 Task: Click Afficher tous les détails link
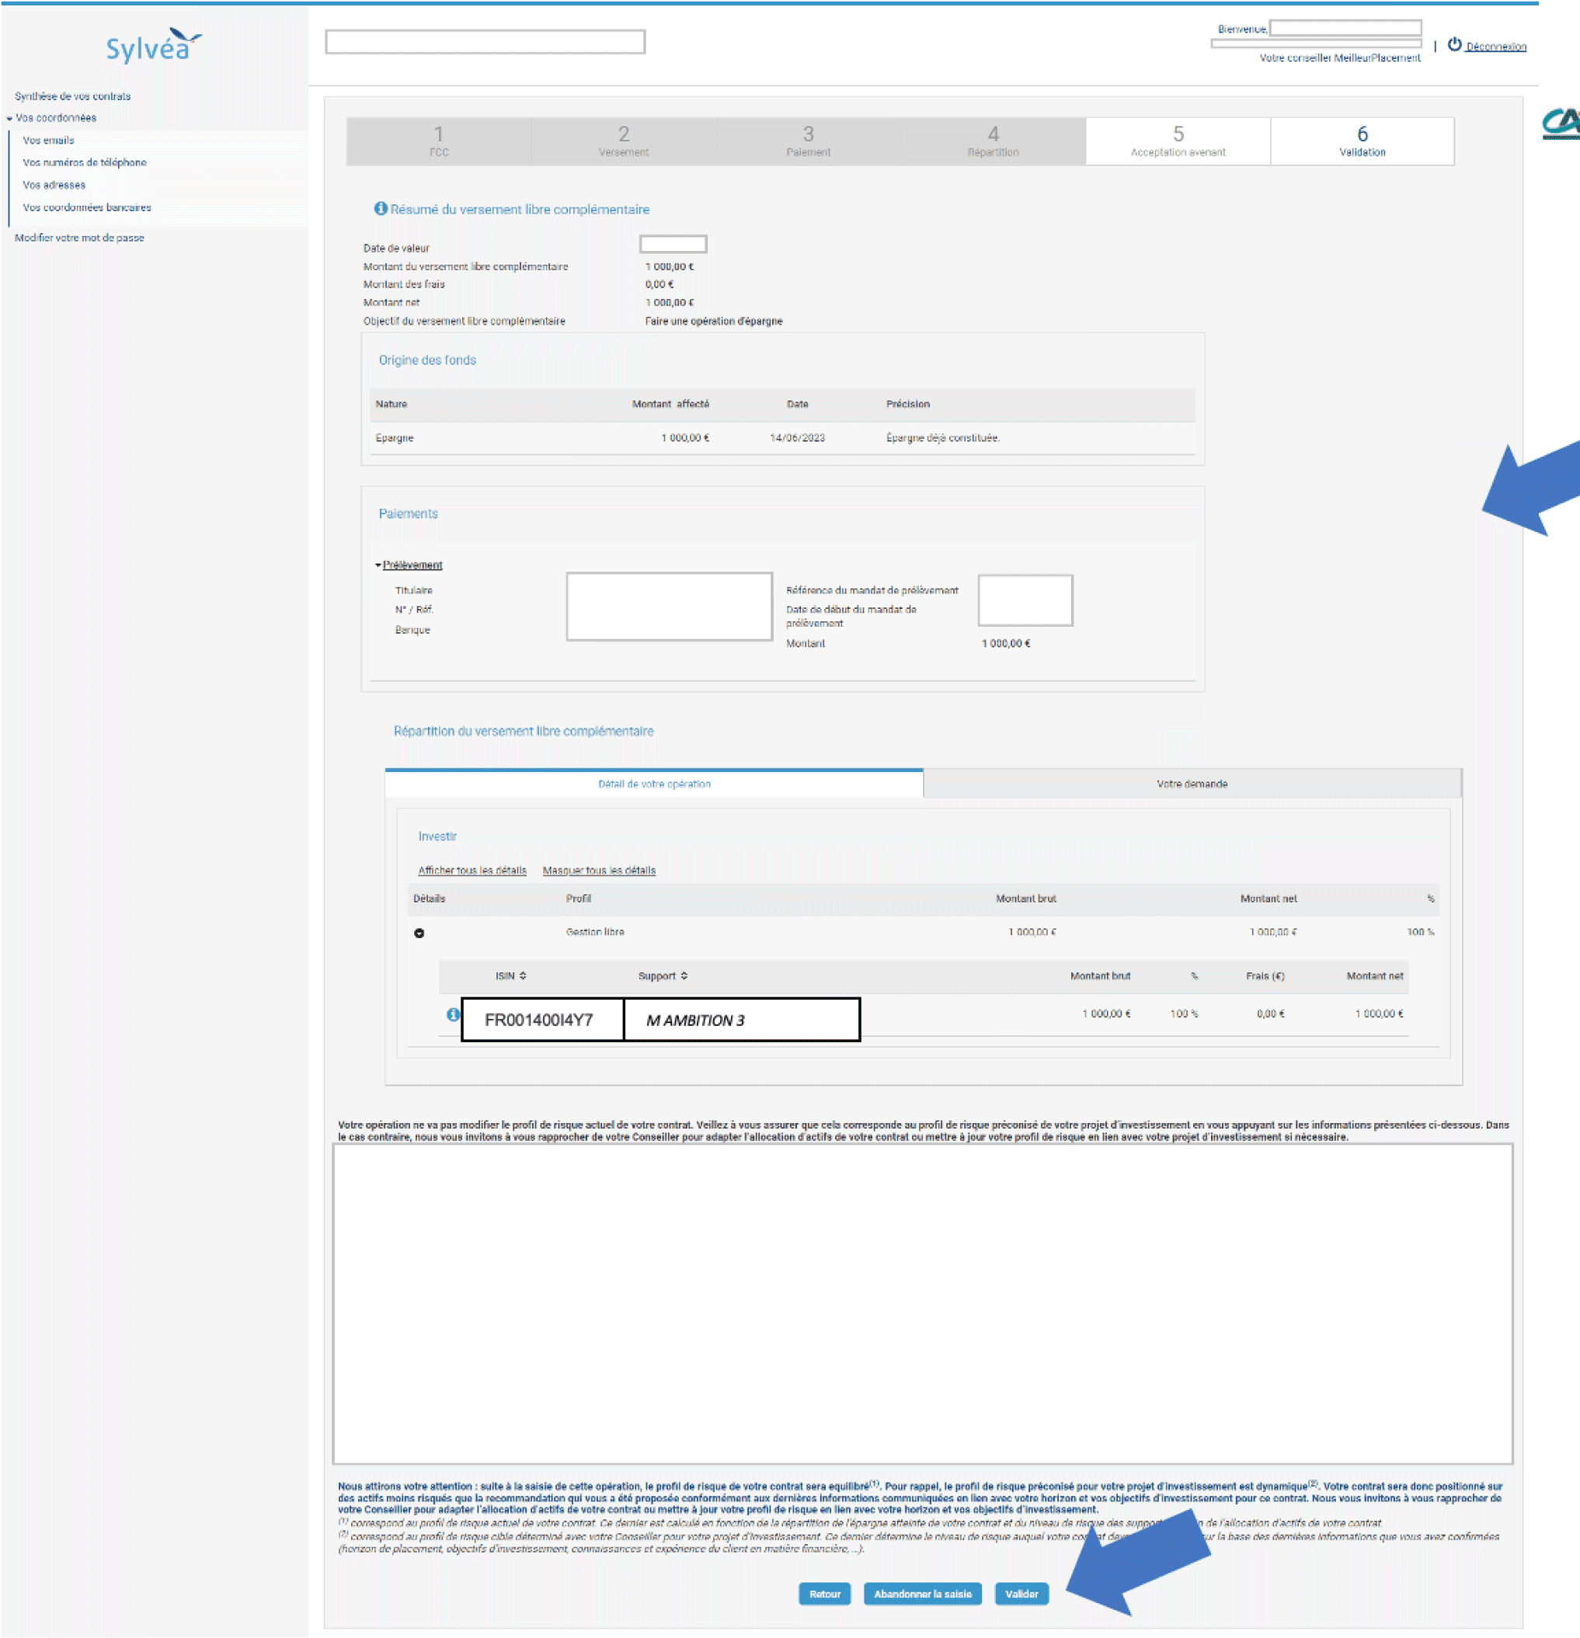click(472, 871)
